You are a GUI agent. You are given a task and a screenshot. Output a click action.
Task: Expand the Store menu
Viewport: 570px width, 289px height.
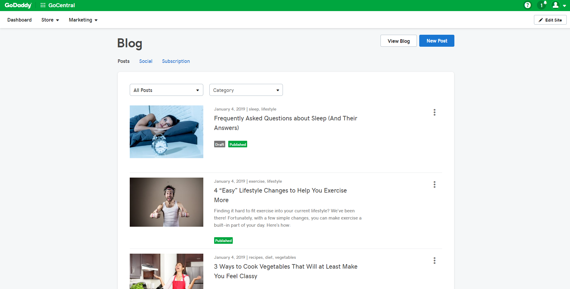click(x=50, y=20)
